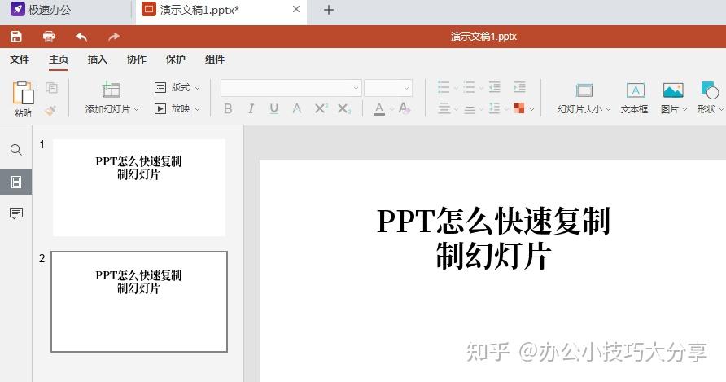Expand the font size dropdown
This screenshot has width=726, height=382.
[405, 88]
